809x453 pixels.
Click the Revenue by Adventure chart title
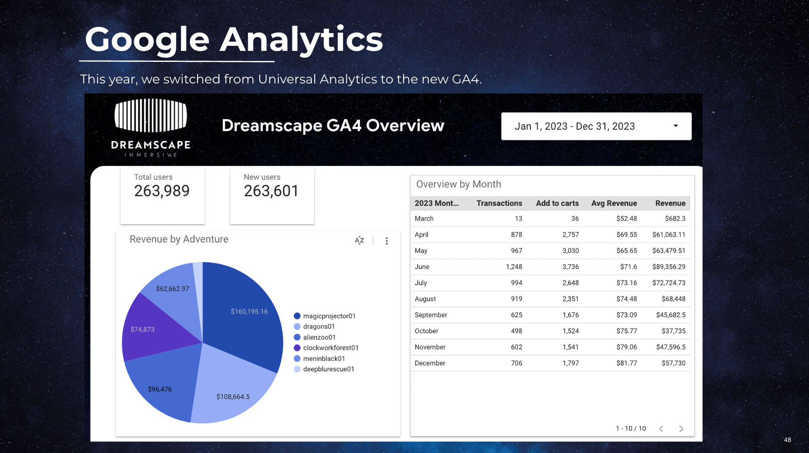[x=179, y=239]
